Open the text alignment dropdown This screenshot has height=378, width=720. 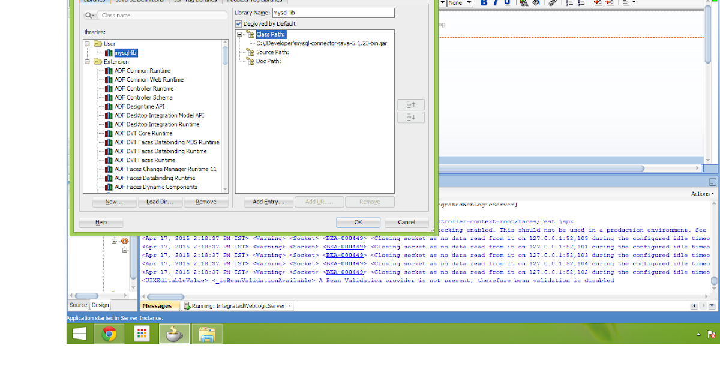pos(628,3)
